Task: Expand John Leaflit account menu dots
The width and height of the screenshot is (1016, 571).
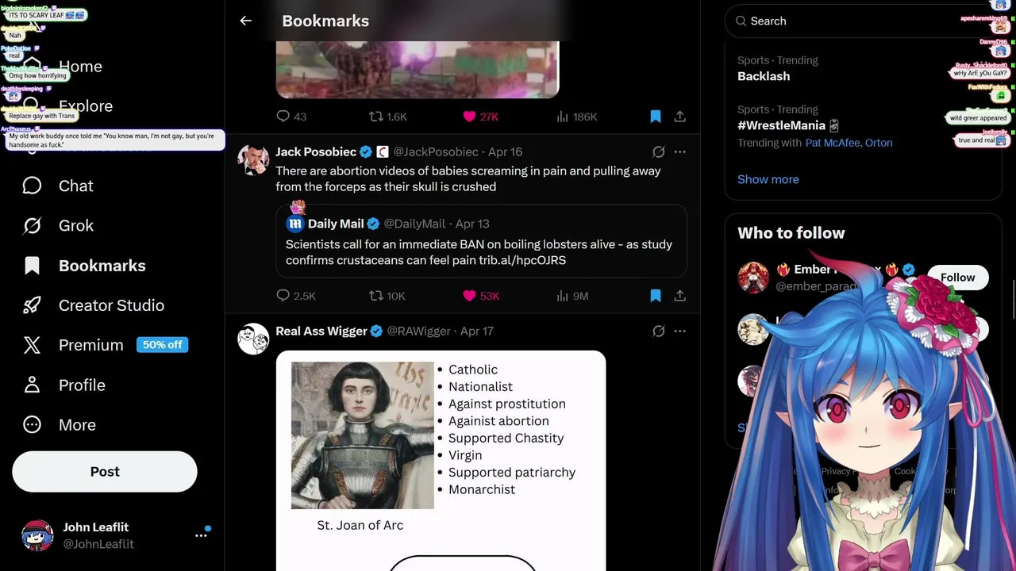Action: click(x=202, y=535)
